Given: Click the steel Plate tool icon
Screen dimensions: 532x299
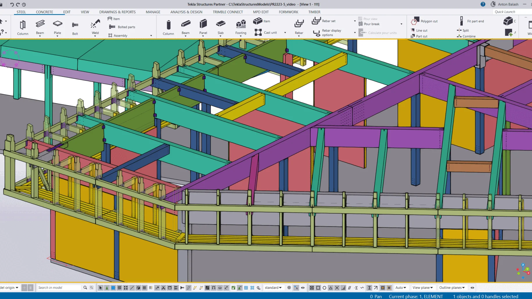Looking at the screenshot, I should (57, 24).
